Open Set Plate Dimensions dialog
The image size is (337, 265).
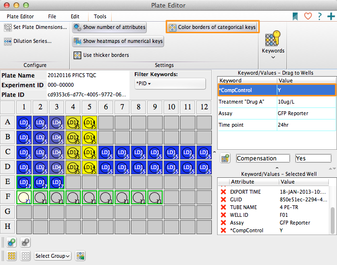point(36,27)
